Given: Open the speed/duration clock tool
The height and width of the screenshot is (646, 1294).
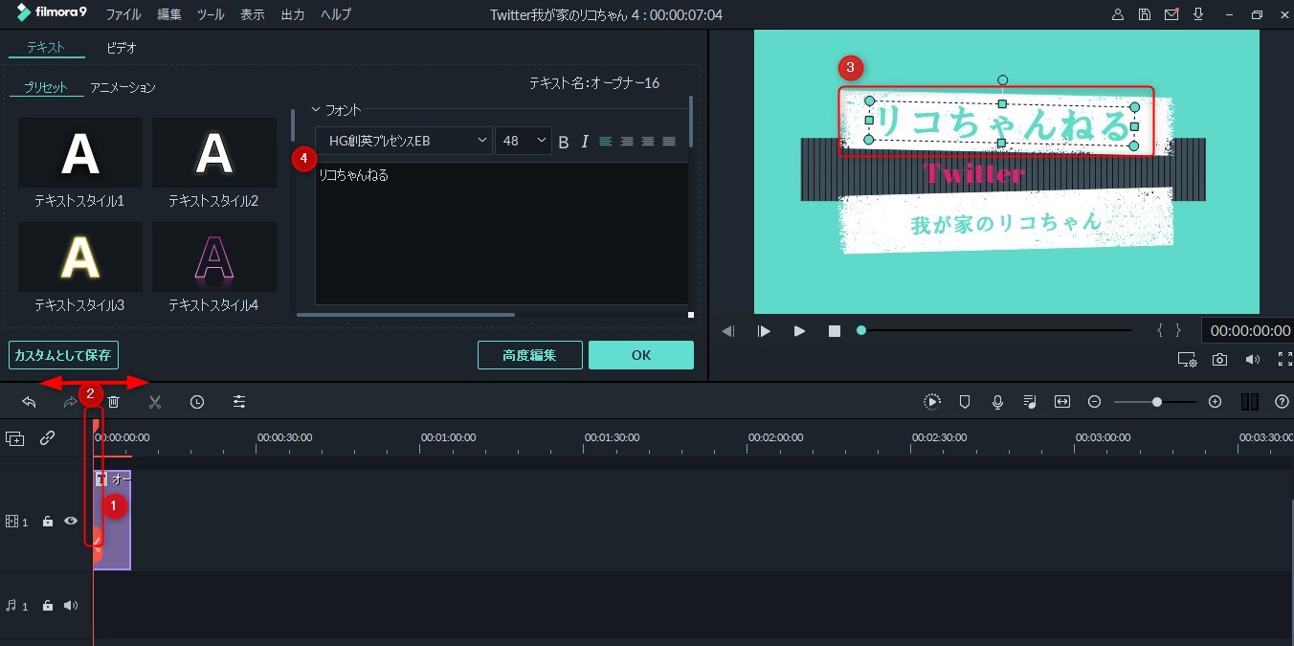Looking at the screenshot, I should (197, 402).
